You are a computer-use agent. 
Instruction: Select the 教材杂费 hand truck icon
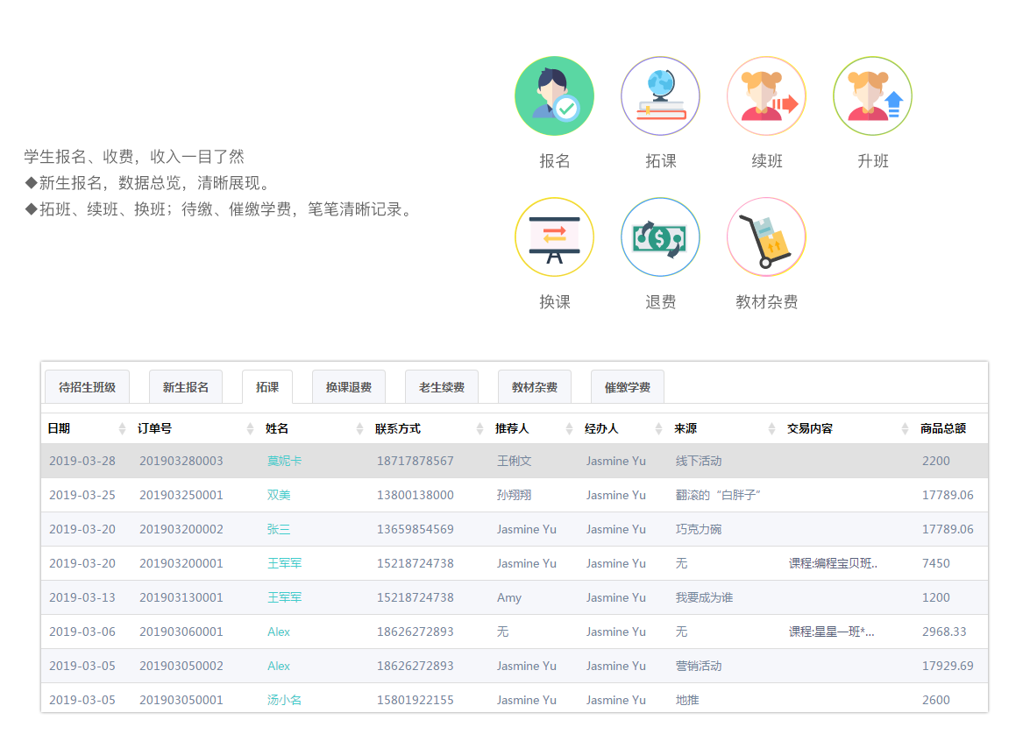coord(766,237)
